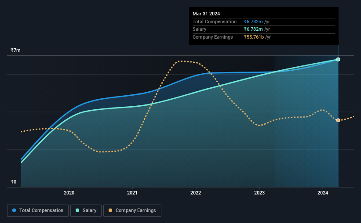Click the Mar 31 2024 tooltip date
361x223 pixels.
coord(206,14)
